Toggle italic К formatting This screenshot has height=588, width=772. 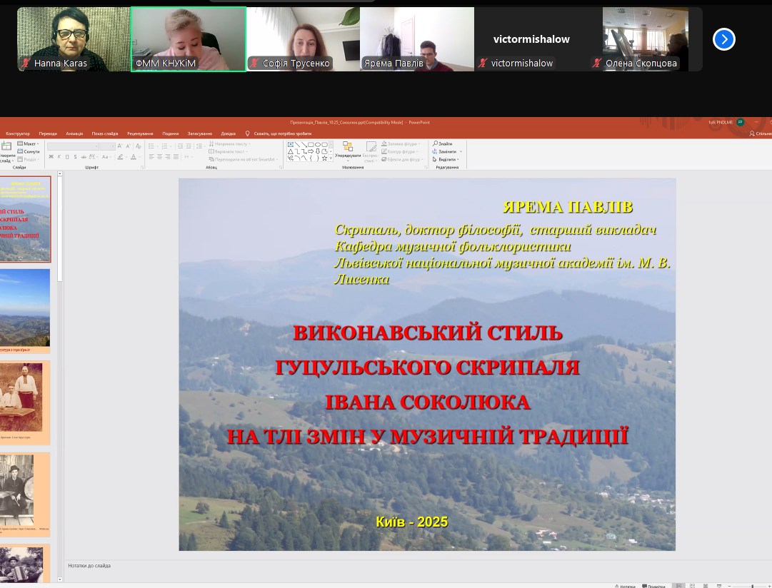coord(59,157)
